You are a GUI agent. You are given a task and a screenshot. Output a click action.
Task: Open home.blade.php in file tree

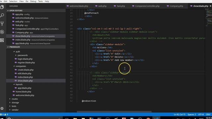[x=36, y=92]
